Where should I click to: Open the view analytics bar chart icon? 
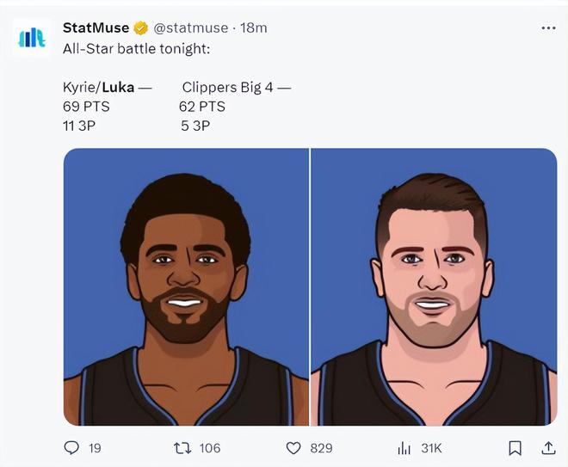(x=404, y=447)
